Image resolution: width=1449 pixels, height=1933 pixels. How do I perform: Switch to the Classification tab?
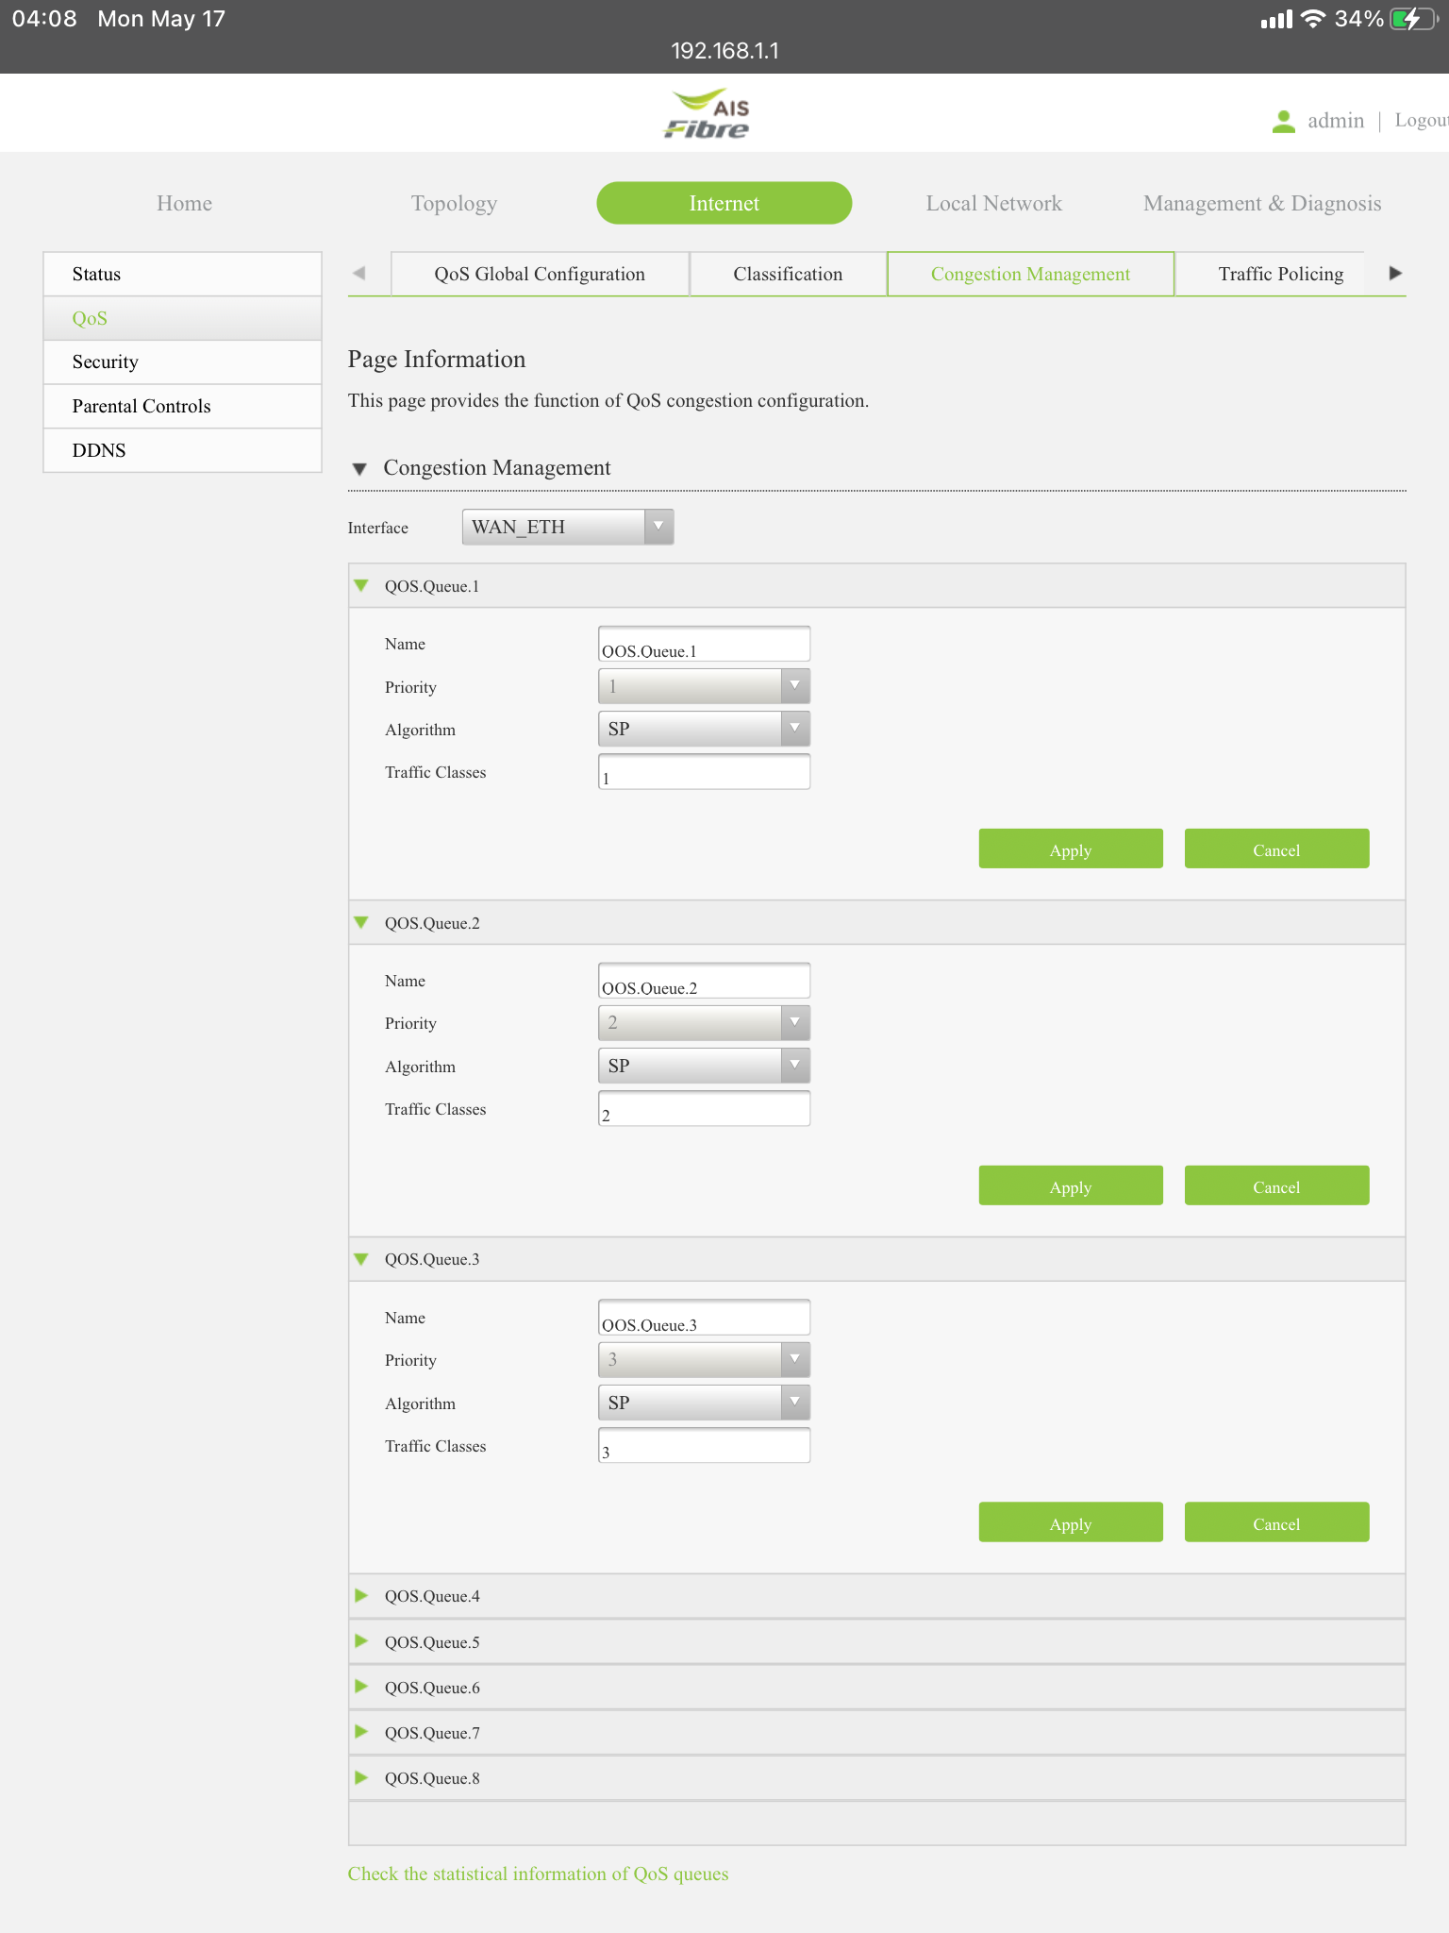click(x=788, y=274)
